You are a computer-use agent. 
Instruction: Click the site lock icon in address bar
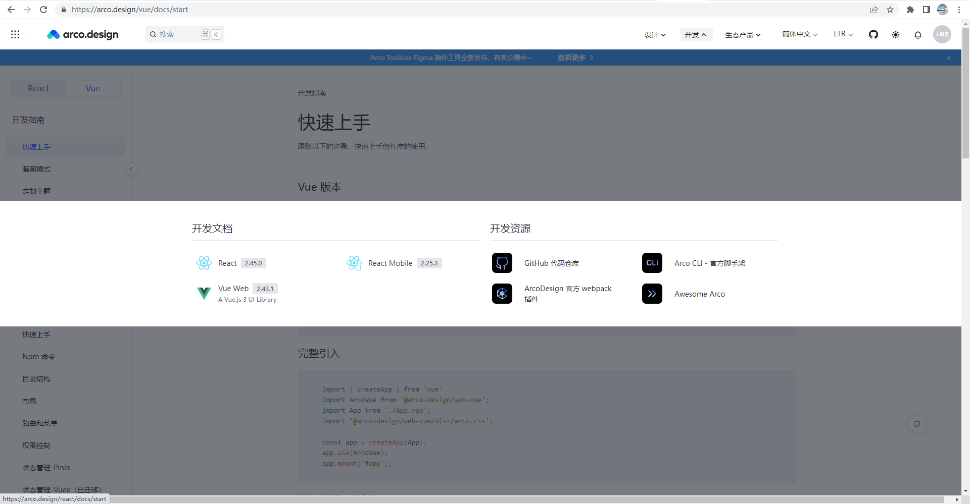pyautogui.click(x=64, y=10)
